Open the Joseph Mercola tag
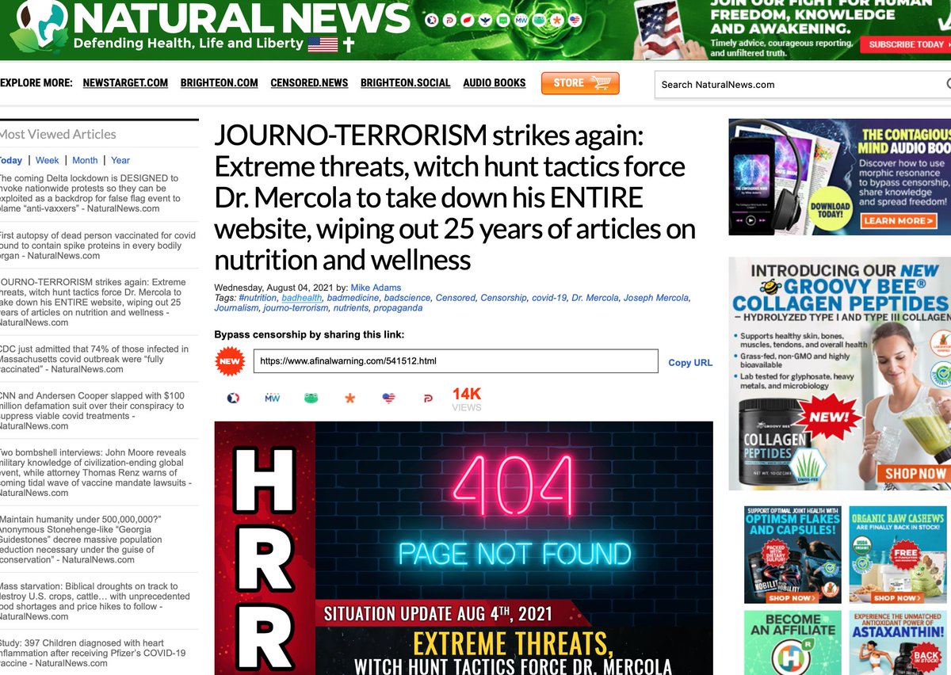Screen dimensions: 951x675 [x=656, y=298]
